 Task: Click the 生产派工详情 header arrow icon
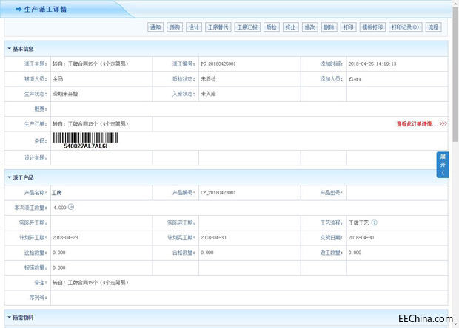[19, 10]
